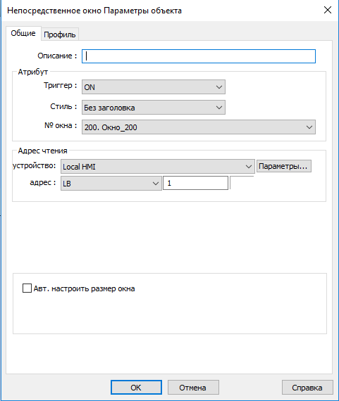The image size is (339, 401).
Task: Click the arrow icon beside Local HMI
Action: pos(248,167)
